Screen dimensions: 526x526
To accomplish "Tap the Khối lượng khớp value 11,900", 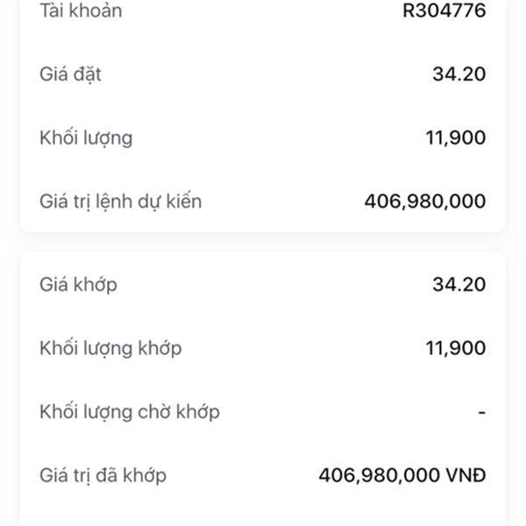I will point(455,348).
